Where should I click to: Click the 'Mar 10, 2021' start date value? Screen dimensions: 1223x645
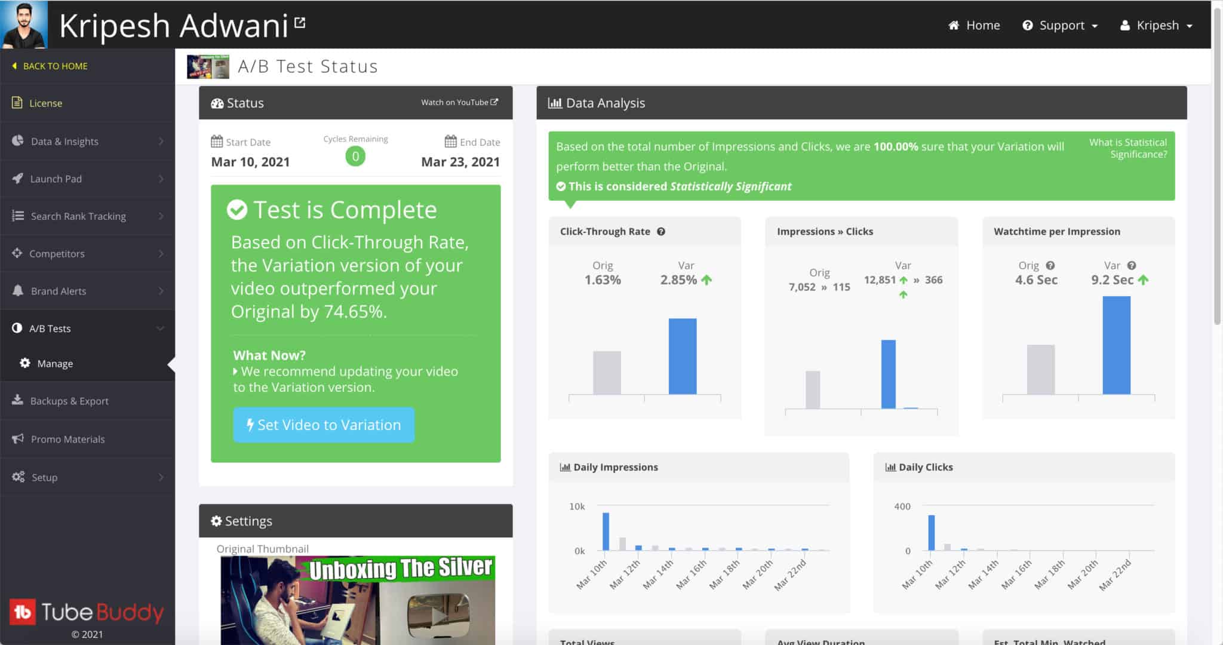tap(250, 162)
